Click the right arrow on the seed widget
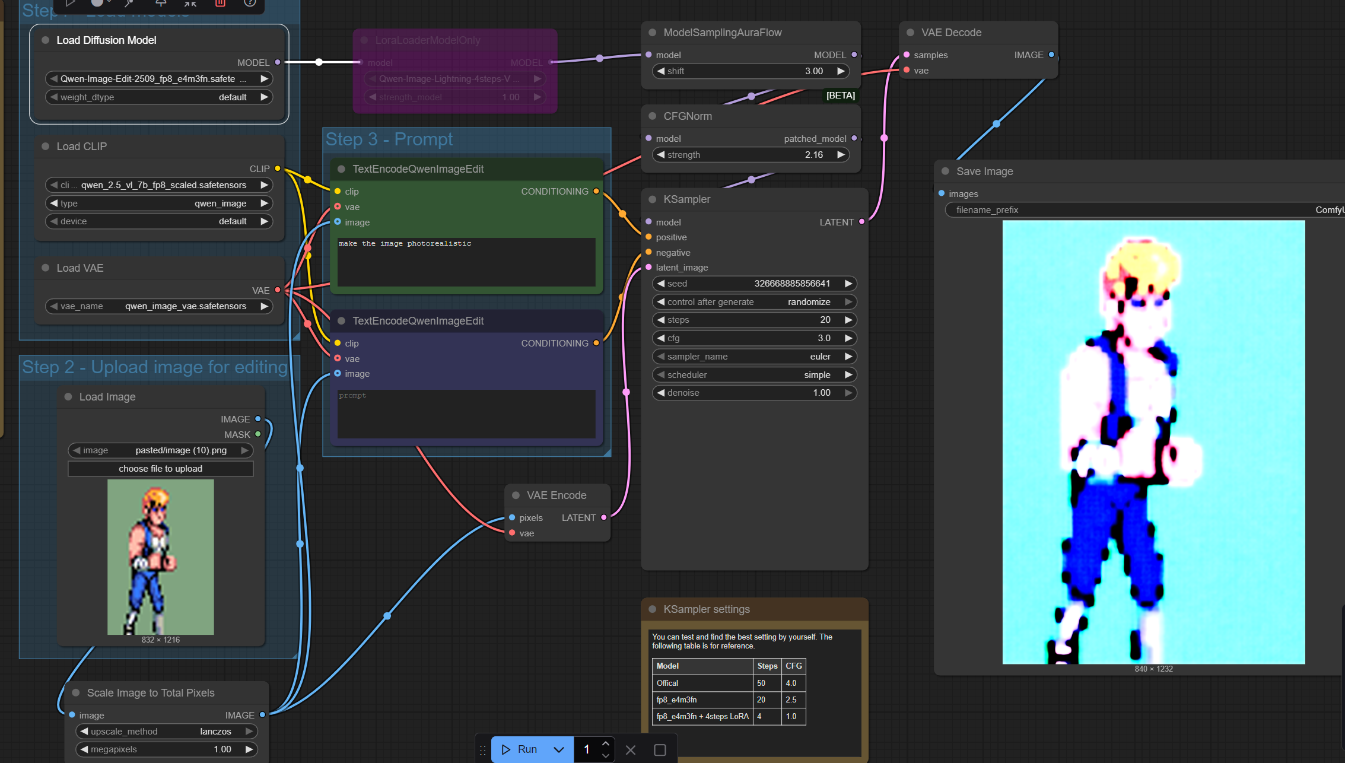Image resolution: width=1345 pixels, height=763 pixels. pos(848,284)
